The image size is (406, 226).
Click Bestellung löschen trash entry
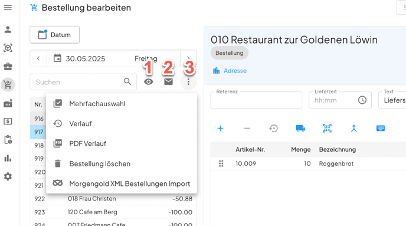(122, 163)
